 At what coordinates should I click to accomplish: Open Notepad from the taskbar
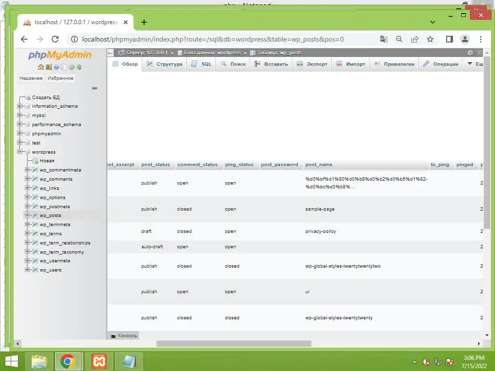[129, 361]
